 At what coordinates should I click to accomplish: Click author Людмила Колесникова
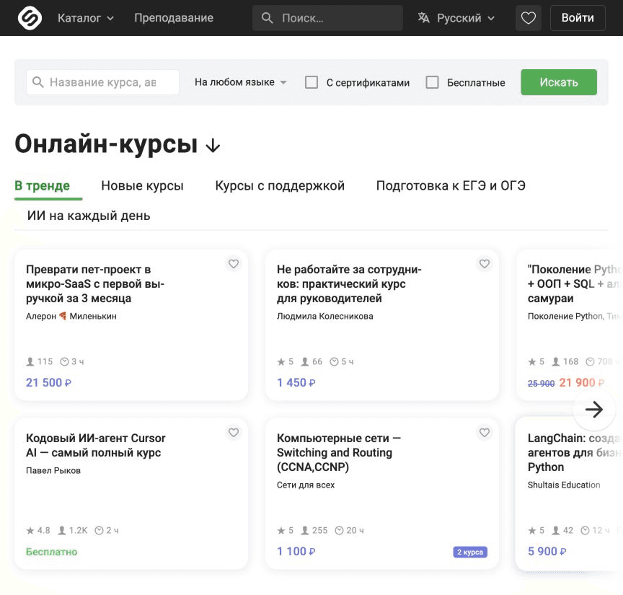(325, 317)
